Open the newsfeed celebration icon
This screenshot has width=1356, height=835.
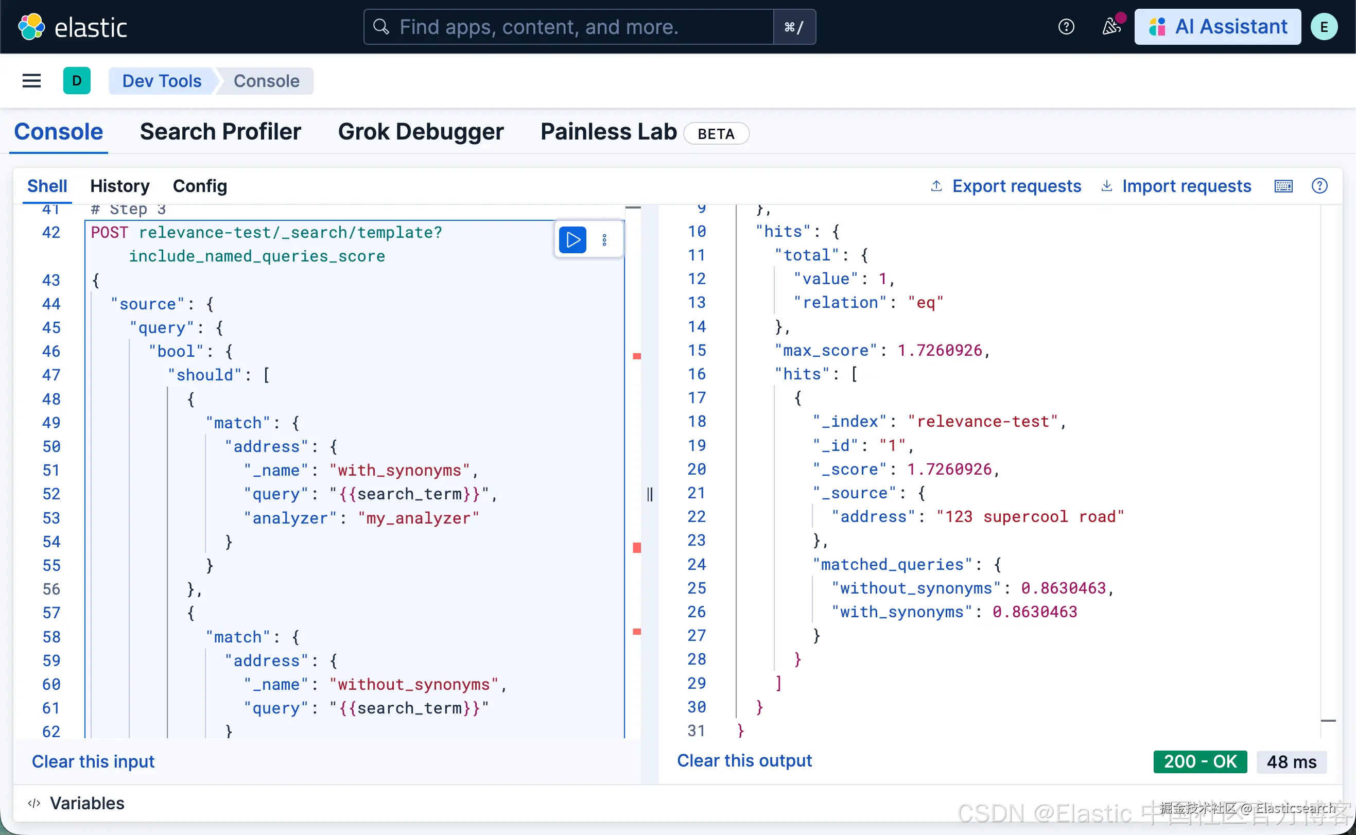[1111, 27]
